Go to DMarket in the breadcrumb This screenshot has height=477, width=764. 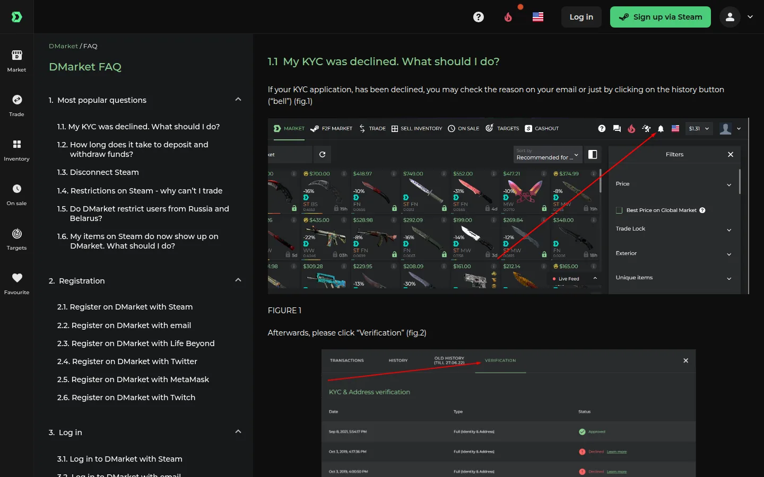[63, 46]
